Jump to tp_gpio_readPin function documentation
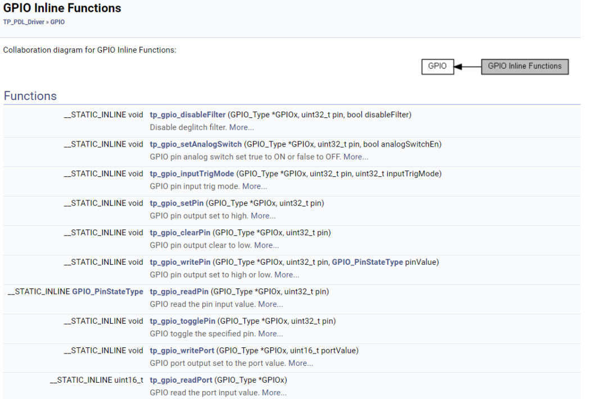The image size is (607, 399). [179, 292]
